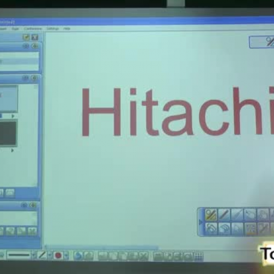Click the arrow below the dark page thumbnail
The width and height of the screenshot is (274, 274).
[13, 150]
